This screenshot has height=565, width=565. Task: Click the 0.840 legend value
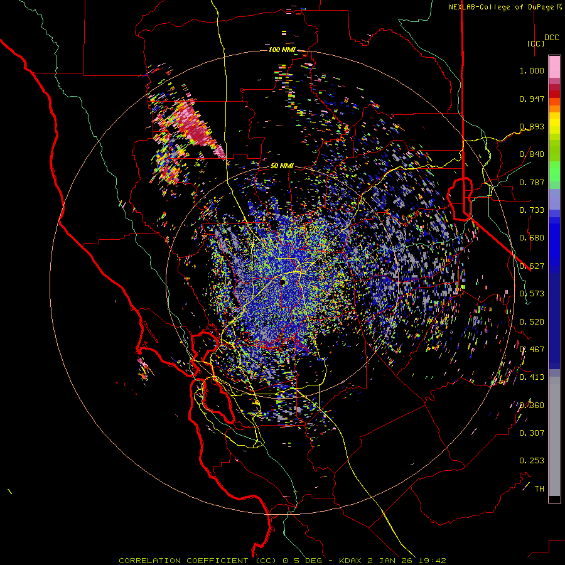pyautogui.click(x=532, y=154)
